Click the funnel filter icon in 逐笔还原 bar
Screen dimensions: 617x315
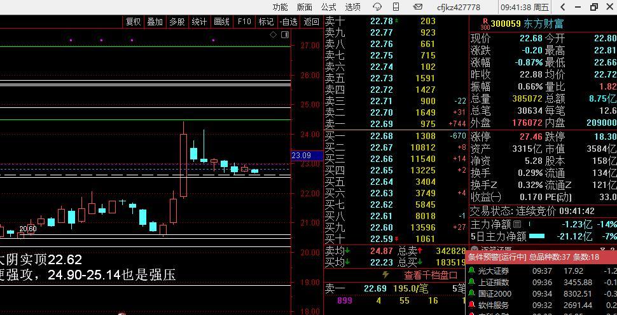[602, 250]
